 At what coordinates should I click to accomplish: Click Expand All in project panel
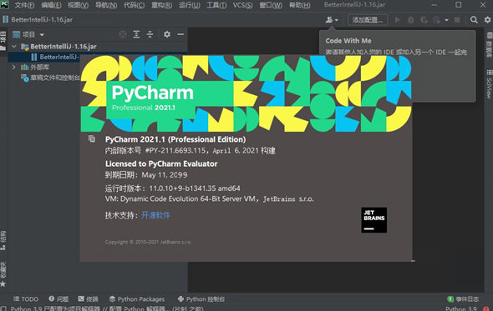(x=136, y=34)
